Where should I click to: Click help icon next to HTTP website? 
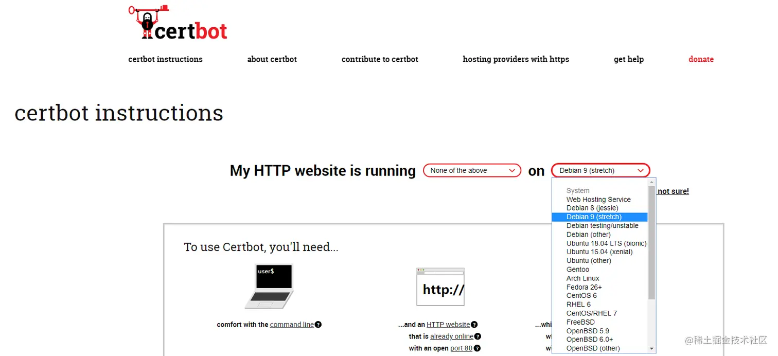click(x=474, y=325)
